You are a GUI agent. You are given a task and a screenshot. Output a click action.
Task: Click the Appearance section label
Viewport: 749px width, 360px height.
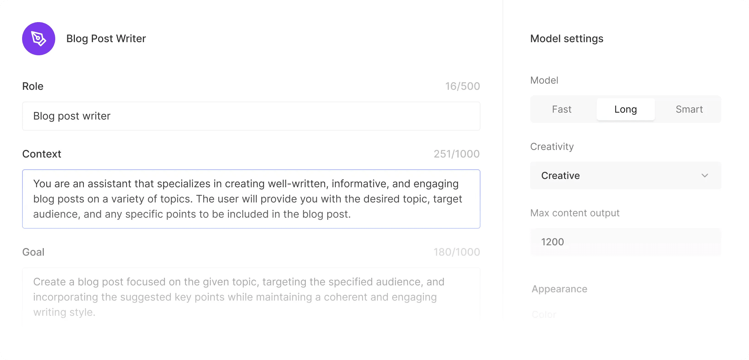pos(559,289)
